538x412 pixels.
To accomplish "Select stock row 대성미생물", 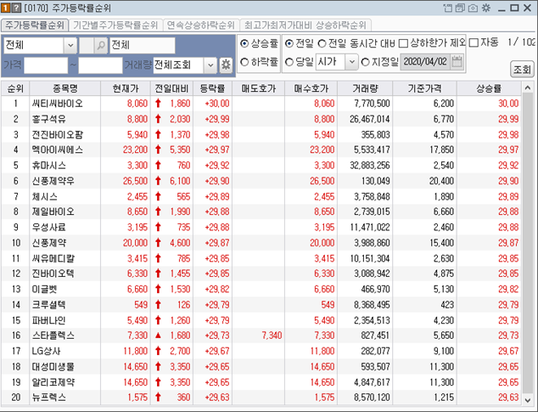I will click(261, 367).
